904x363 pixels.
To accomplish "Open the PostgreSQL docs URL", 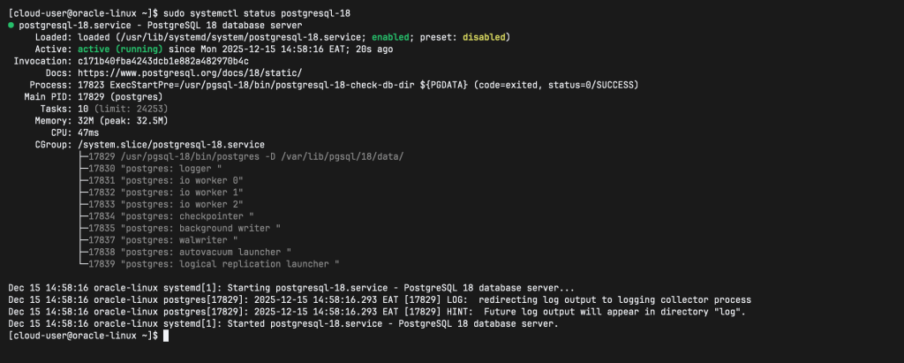I will point(191,72).
